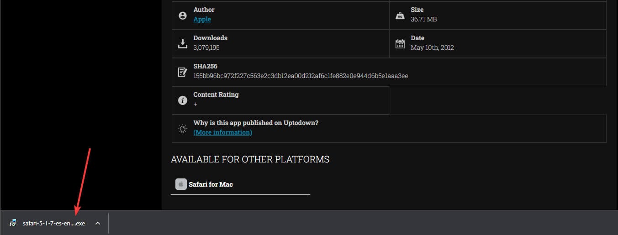The height and width of the screenshot is (235, 618).
Task: Click the Downloads arrow icon
Action: (183, 44)
